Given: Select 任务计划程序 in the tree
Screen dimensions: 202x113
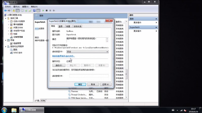Looking at the screenshot, I should pyautogui.click(x=19, y=21).
